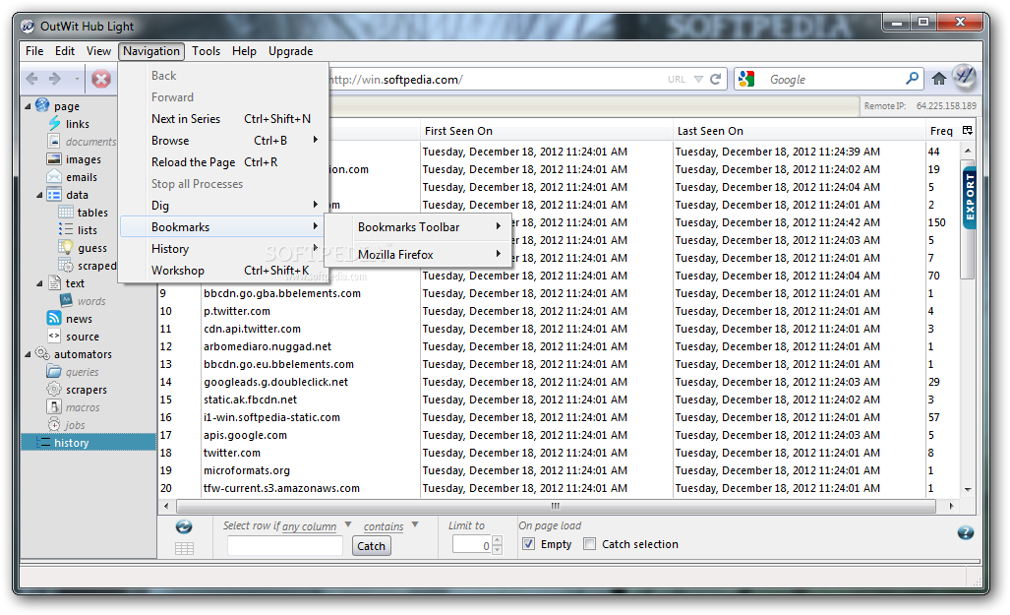Collapse the automators tree node
1010x615 pixels.
(28, 354)
